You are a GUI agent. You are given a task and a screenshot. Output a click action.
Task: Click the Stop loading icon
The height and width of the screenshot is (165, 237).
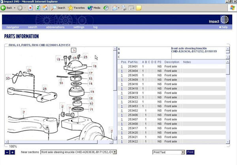30,7
